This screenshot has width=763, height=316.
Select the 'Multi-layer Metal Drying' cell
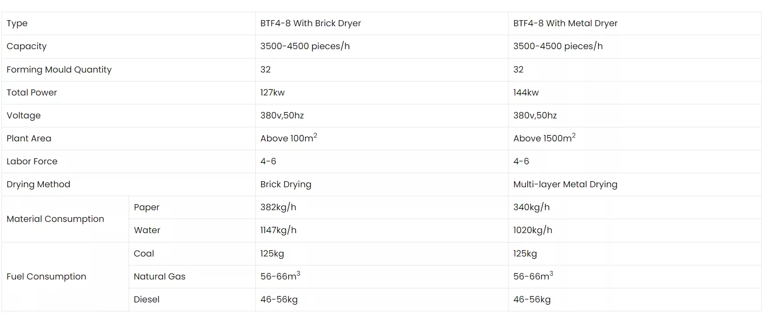[x=565, y=184]
